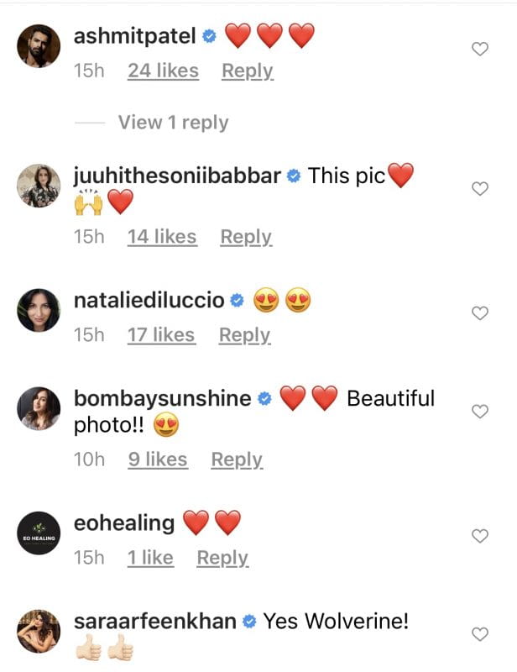The width and height of the screenshot is (517, 672).
Task: Open saraarfeenkhan's profile avatar
Action: click(39, 632)
